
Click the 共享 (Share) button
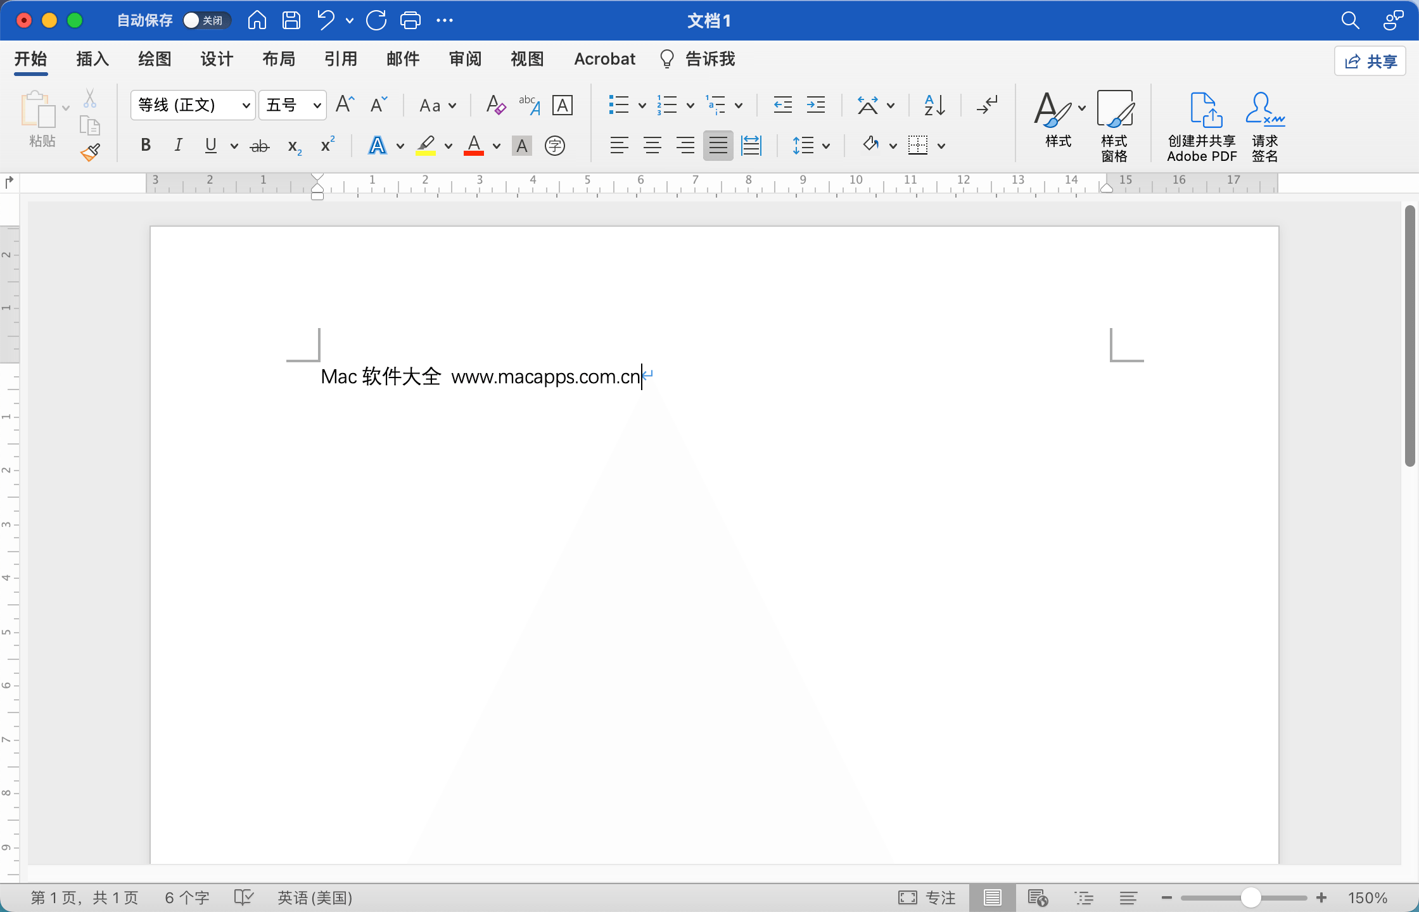(1370, 61)
